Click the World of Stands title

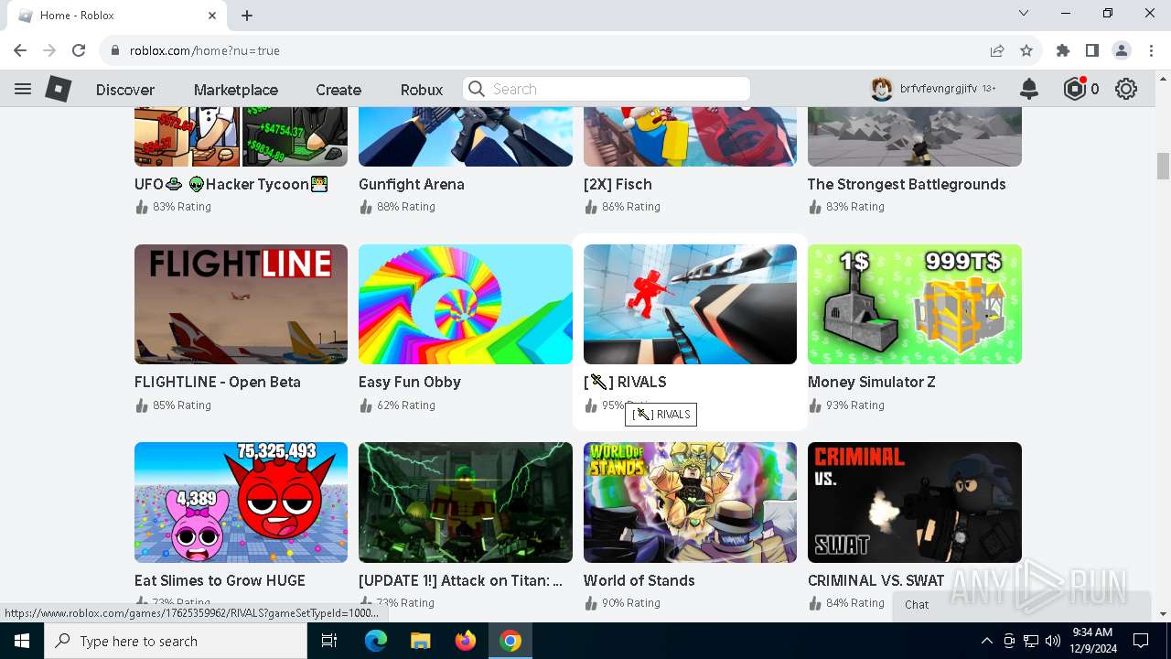[639, 580]
